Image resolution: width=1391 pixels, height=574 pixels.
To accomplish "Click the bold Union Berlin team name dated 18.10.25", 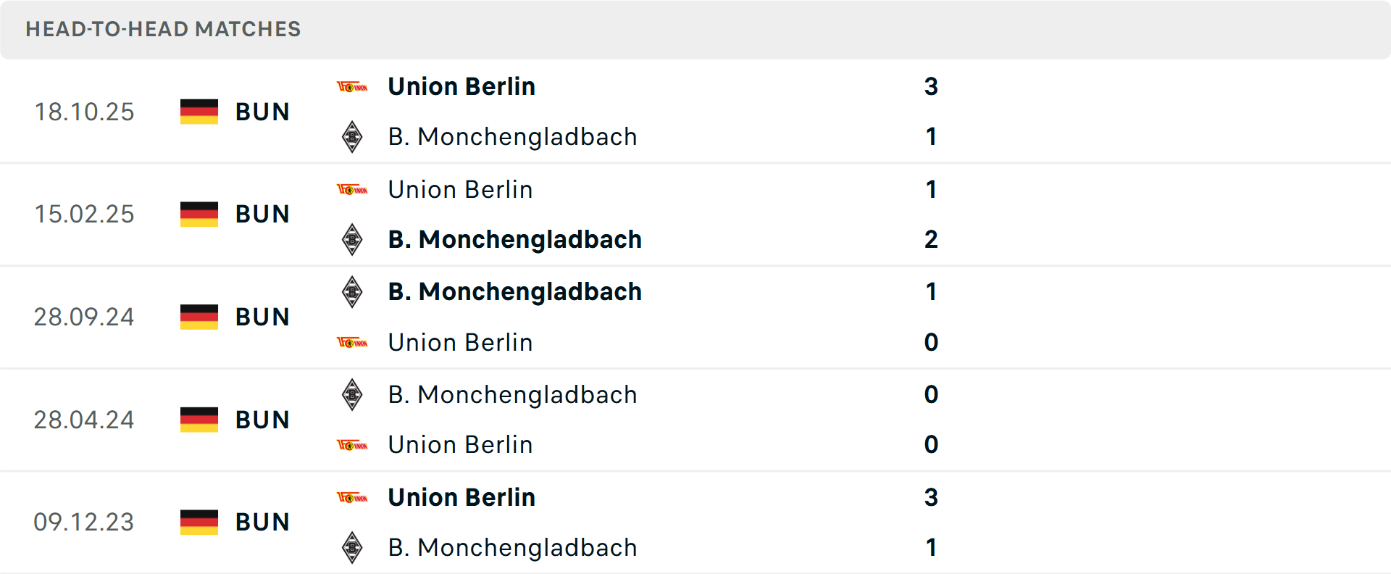I will pos(461,86).
